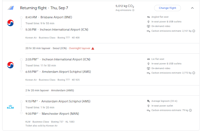This screenshot has width=201, height=132.
Task: Click the Korean Air logo for Brisbane leg
Action: point(10,23)
